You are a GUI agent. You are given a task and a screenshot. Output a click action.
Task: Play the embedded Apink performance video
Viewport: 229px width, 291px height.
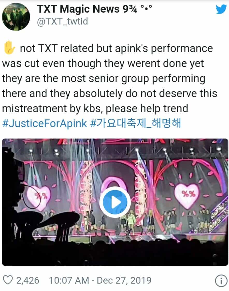(115, 202)
